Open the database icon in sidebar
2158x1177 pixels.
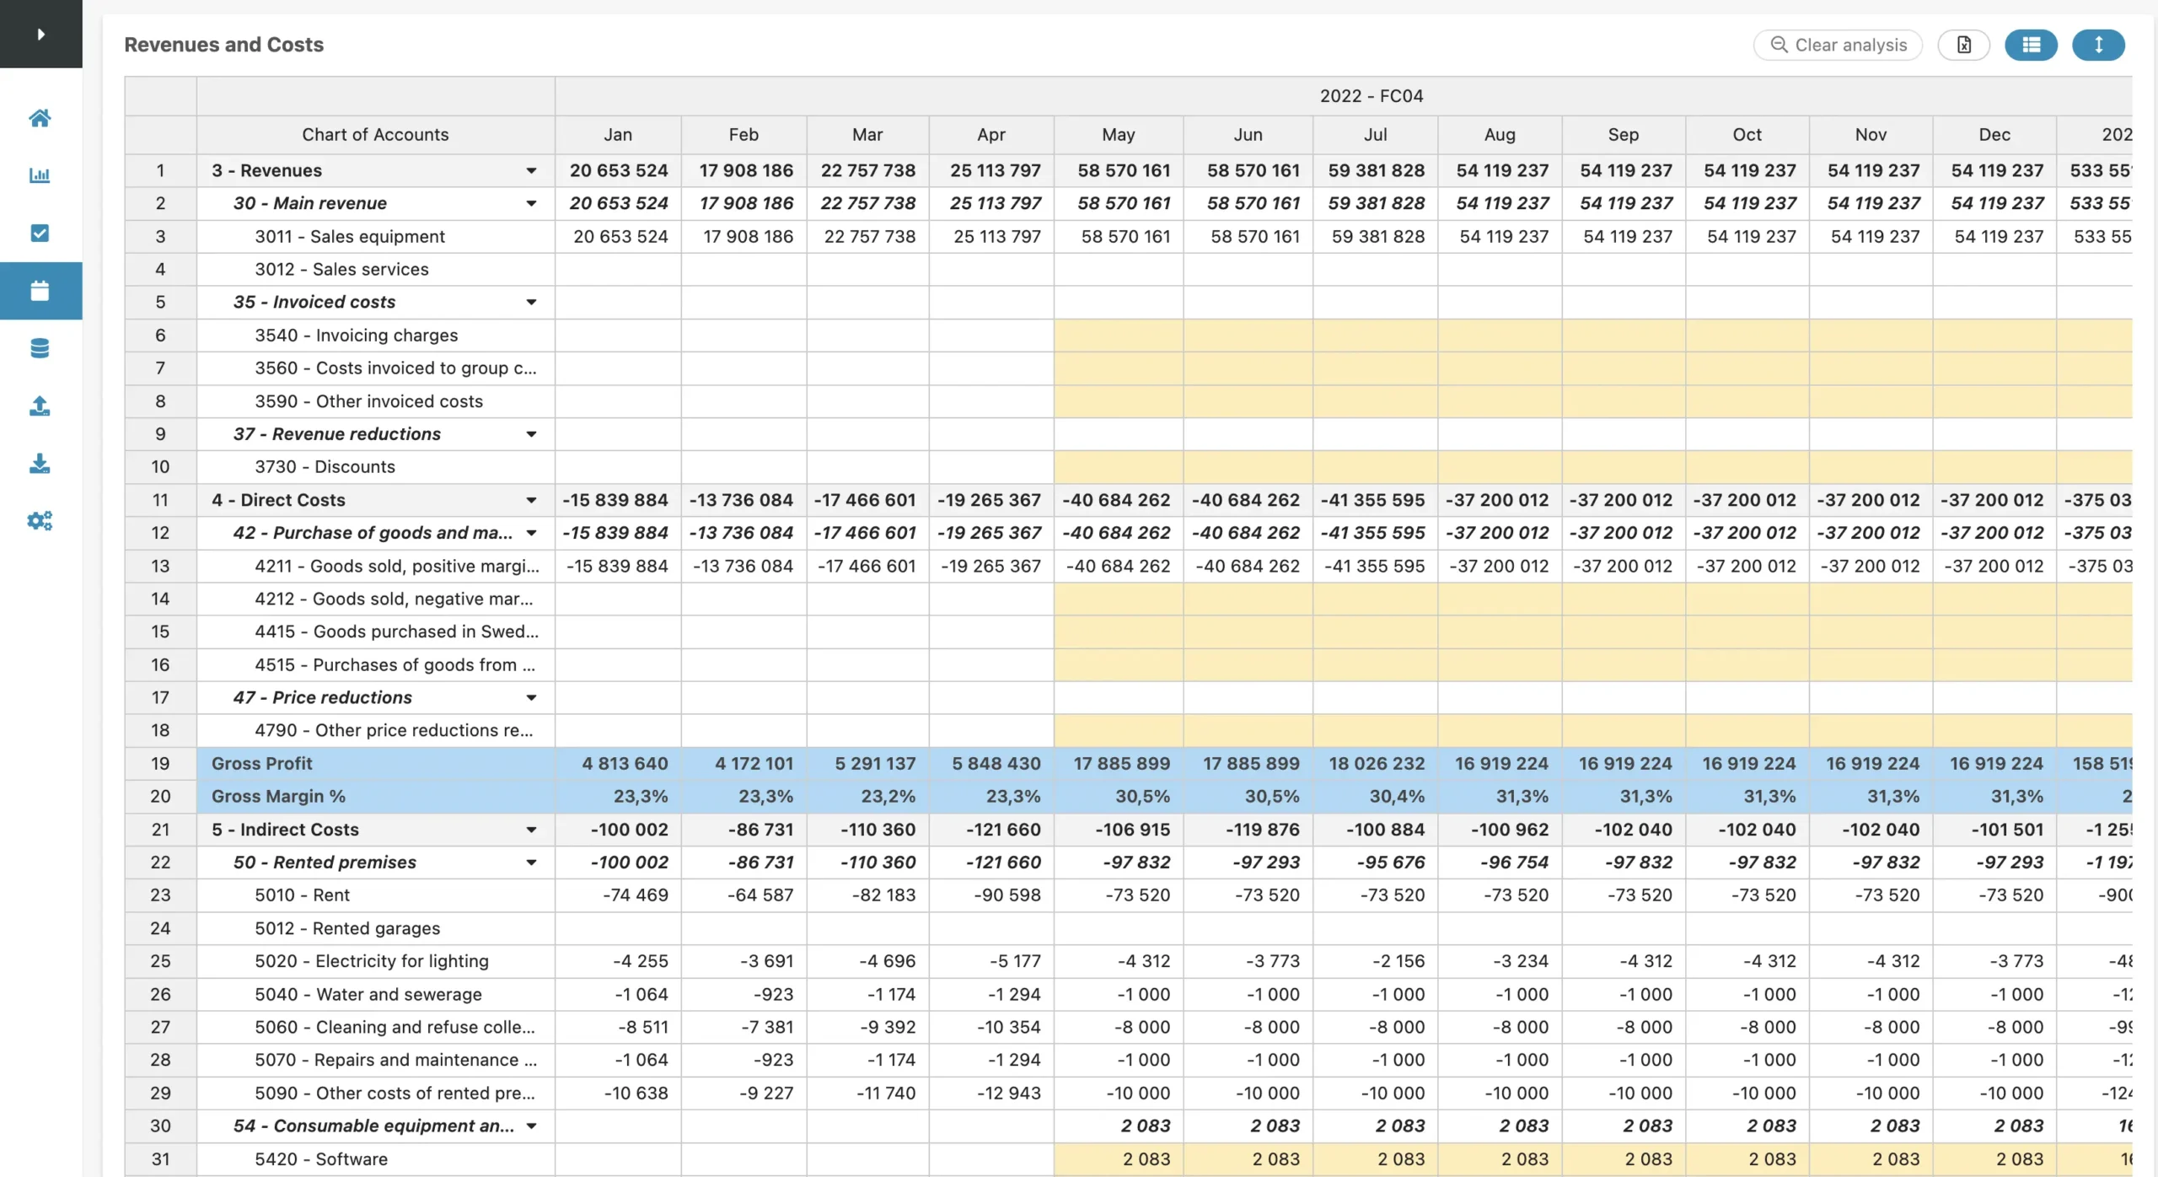[40, 348]
